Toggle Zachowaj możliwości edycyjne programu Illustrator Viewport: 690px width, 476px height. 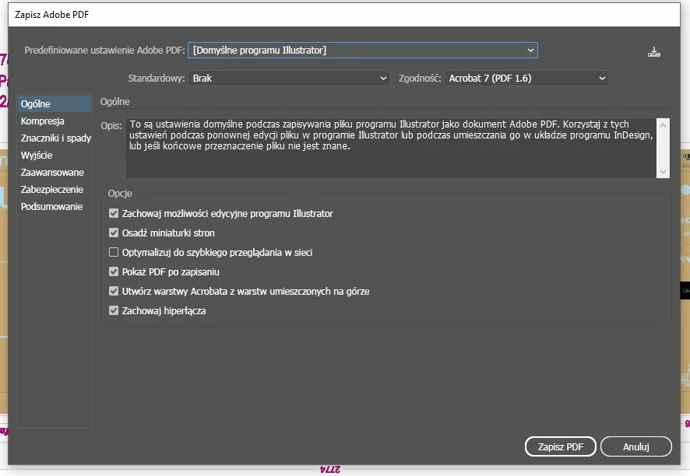[114, 213]
